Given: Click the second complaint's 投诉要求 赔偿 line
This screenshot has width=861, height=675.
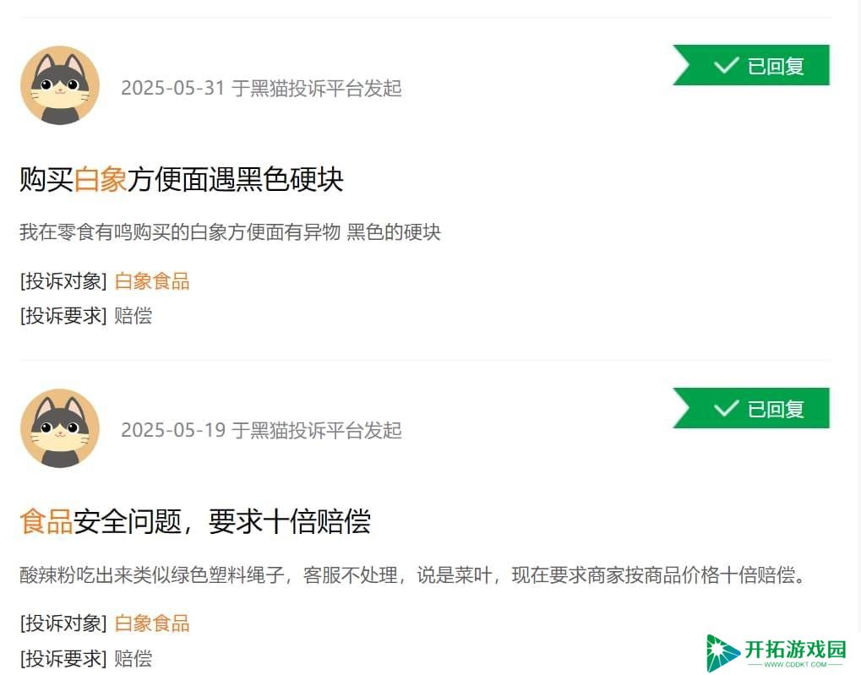Looking at the screenshot, I should [86, 658].
